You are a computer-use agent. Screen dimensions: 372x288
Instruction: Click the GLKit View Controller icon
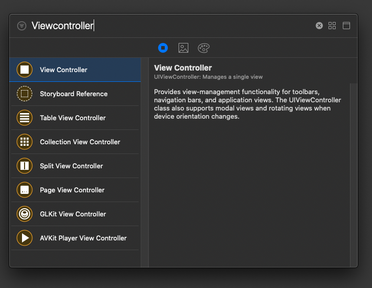point(25,214)
